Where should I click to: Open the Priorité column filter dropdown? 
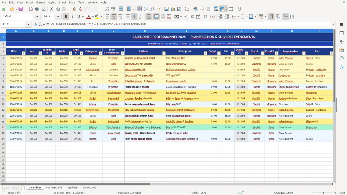click(276, 53)
